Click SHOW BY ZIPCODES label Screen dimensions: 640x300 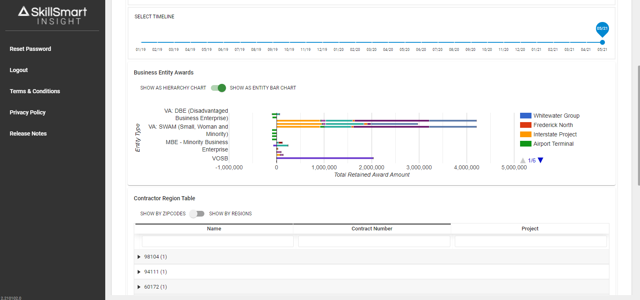163,214
